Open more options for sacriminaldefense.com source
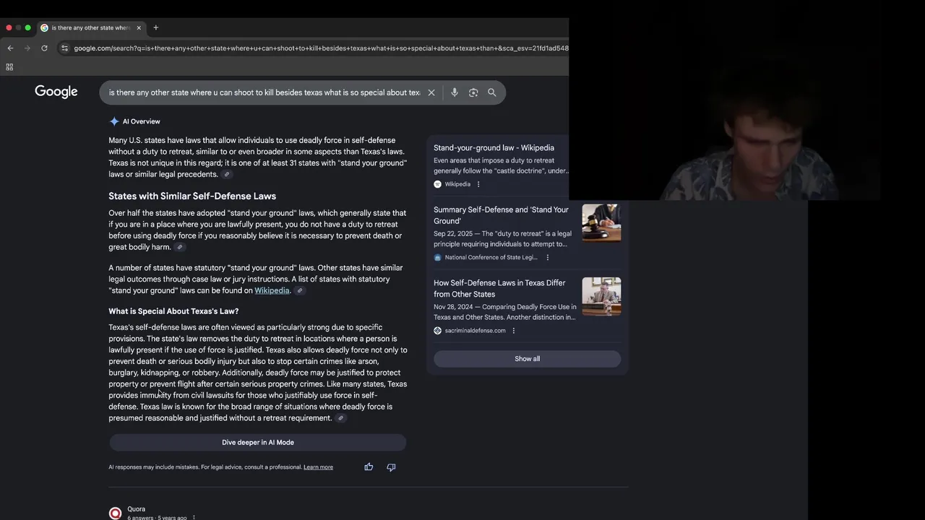Screen dimensions: 925x520 (514, 331)
